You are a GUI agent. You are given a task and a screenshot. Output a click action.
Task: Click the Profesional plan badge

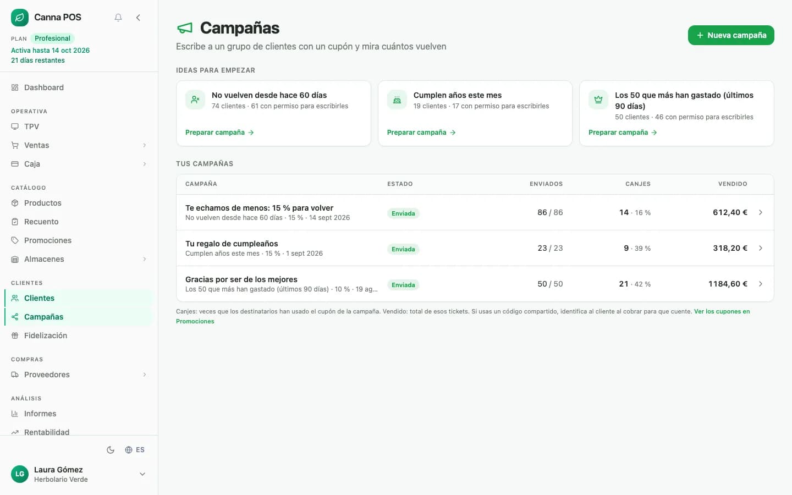point(52,38)
